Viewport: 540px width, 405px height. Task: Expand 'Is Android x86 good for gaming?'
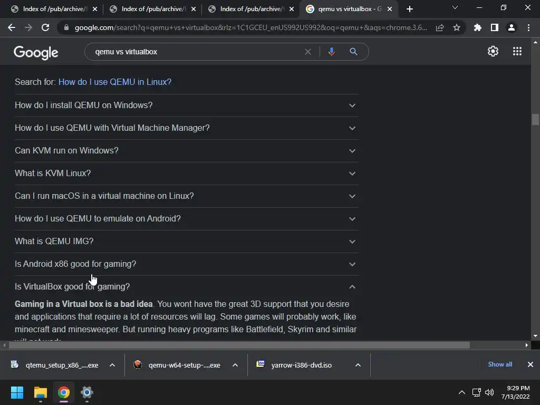point(186,264)
